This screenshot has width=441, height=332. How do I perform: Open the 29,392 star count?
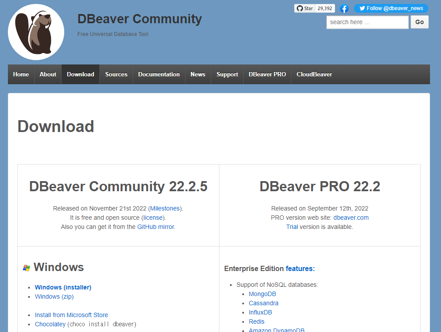[325, 8]
